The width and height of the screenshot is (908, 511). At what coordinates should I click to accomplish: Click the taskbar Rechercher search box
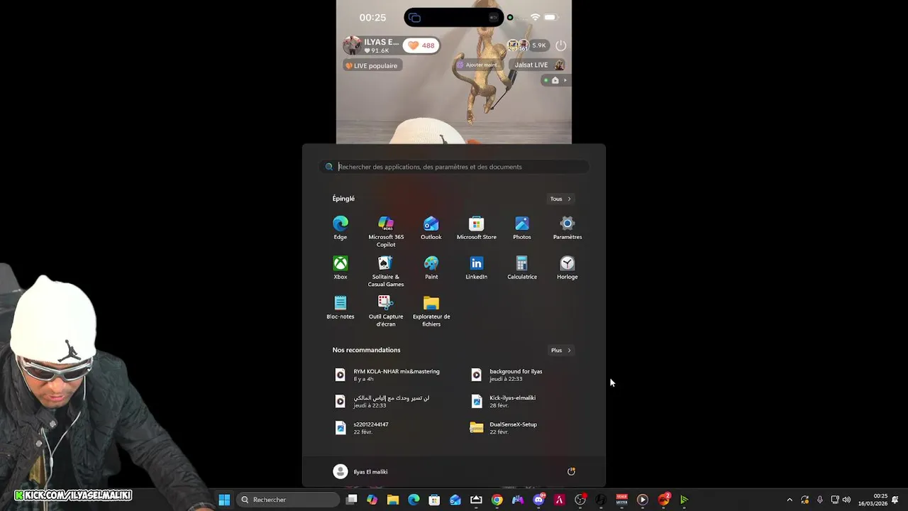coord(288,500)
